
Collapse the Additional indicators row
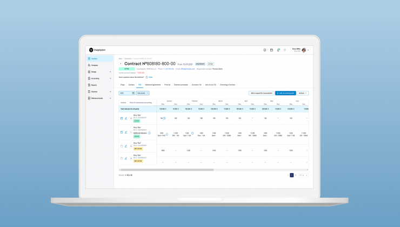(131, 132)
